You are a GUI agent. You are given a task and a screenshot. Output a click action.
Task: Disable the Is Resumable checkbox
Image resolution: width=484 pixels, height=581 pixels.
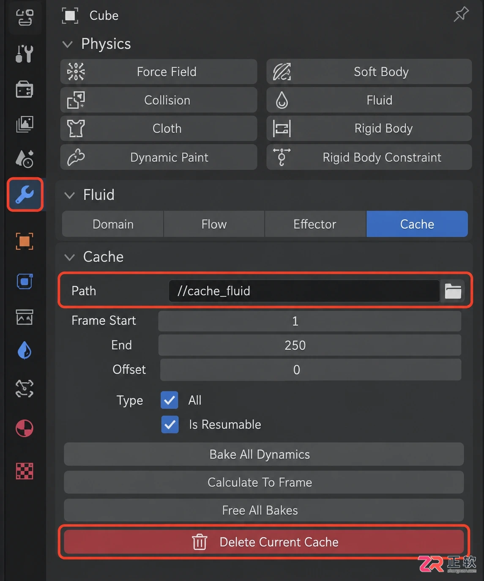click(170, 425)
